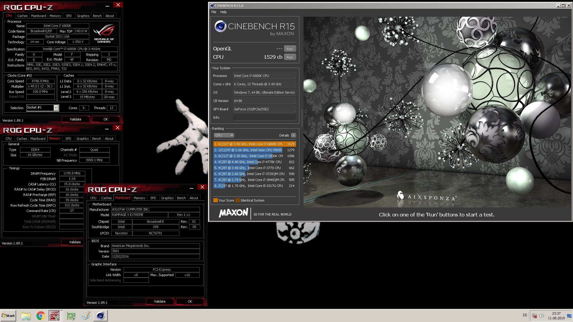Click OK in the Mainboard CPU-Z window
Viewport: 573px width, 322px height.
(x=190, y=301)
